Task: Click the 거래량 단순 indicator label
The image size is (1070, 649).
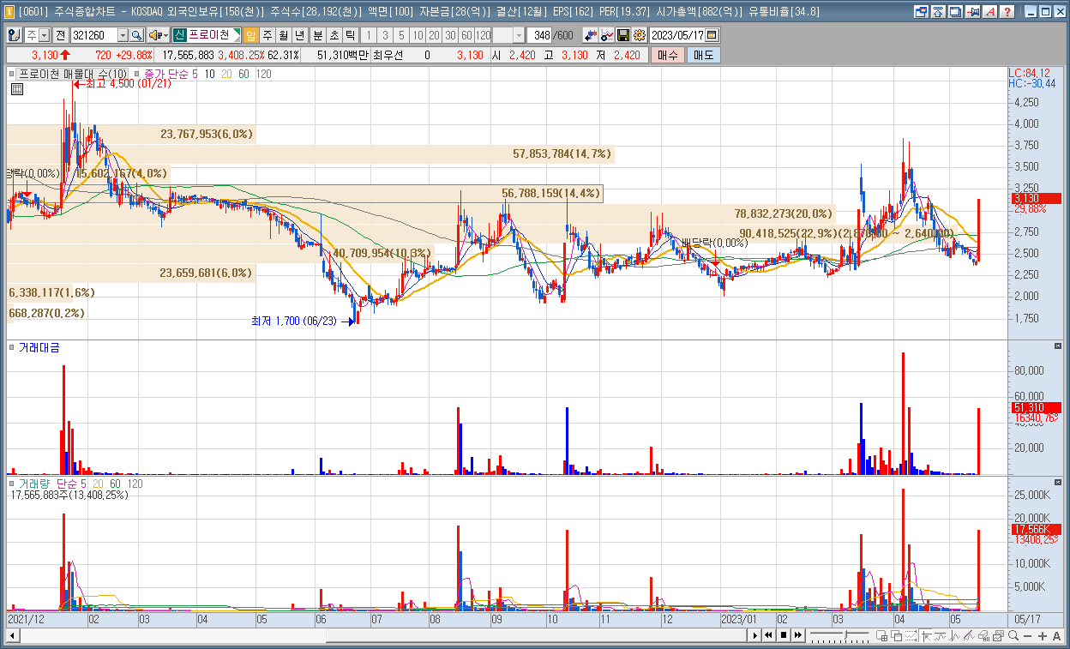Action: tap(52, 484)
